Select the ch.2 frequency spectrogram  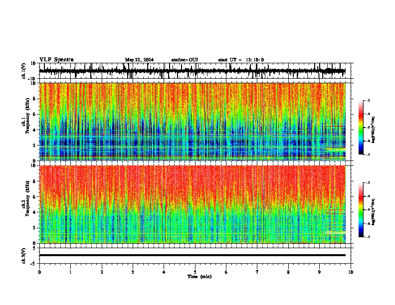(195, 204)
